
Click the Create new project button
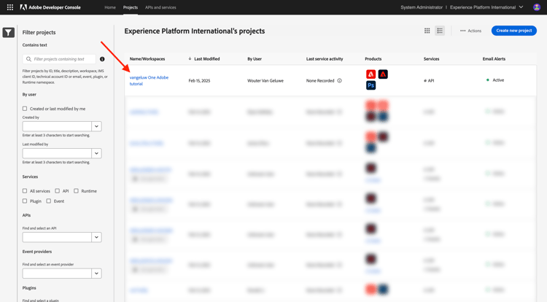(514, 31)
